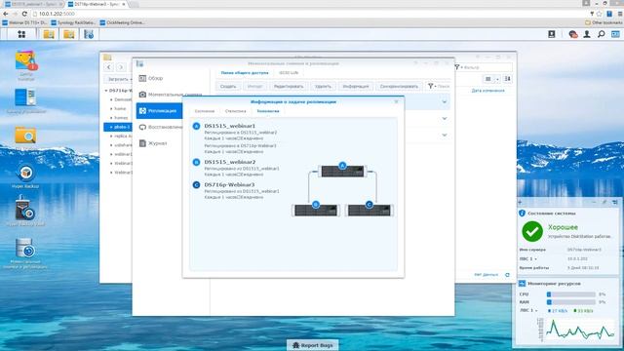The width and height of the screenshot is (624, 351).
Task: Go back in the File Station window
Action: click(109, 67)
